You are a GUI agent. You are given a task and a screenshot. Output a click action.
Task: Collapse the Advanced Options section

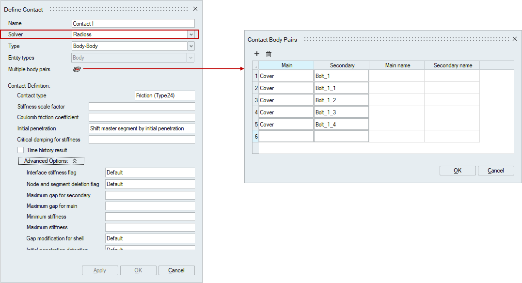pos(51,161)
